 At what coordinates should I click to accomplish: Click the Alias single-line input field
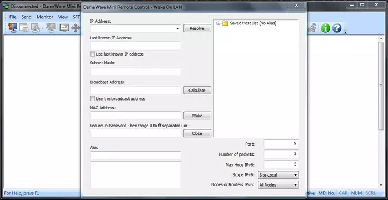(x=135, y=156)
